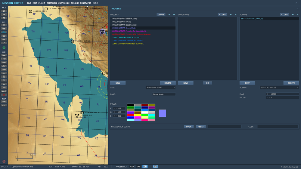Open the briefing clipboard icon
Screen dimensions: 301x169
pyautogui.click(x=4, y=25)
